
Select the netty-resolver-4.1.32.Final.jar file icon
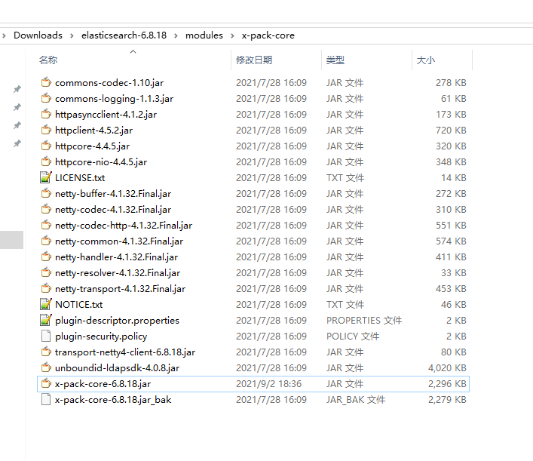click(x=46, y=272)
